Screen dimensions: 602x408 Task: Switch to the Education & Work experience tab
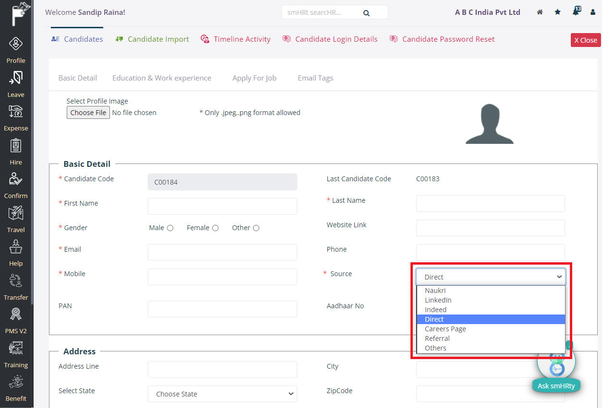coord(162,78)
